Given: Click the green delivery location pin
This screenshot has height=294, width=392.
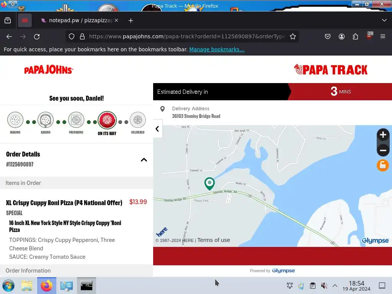Looking at the screenshot, I should coord(209,183).
